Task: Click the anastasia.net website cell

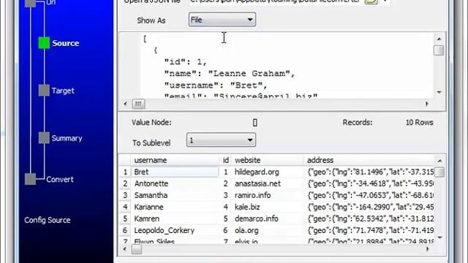Action: (x=268, y=183)
